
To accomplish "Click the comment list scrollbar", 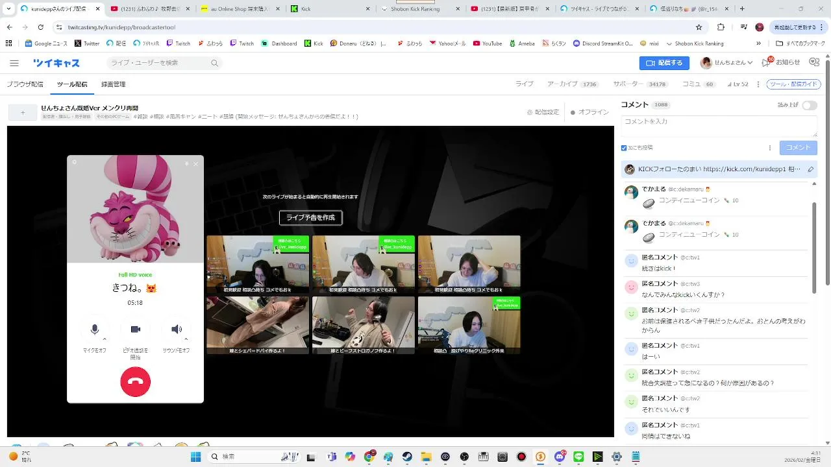I will (x=814, y=248).
